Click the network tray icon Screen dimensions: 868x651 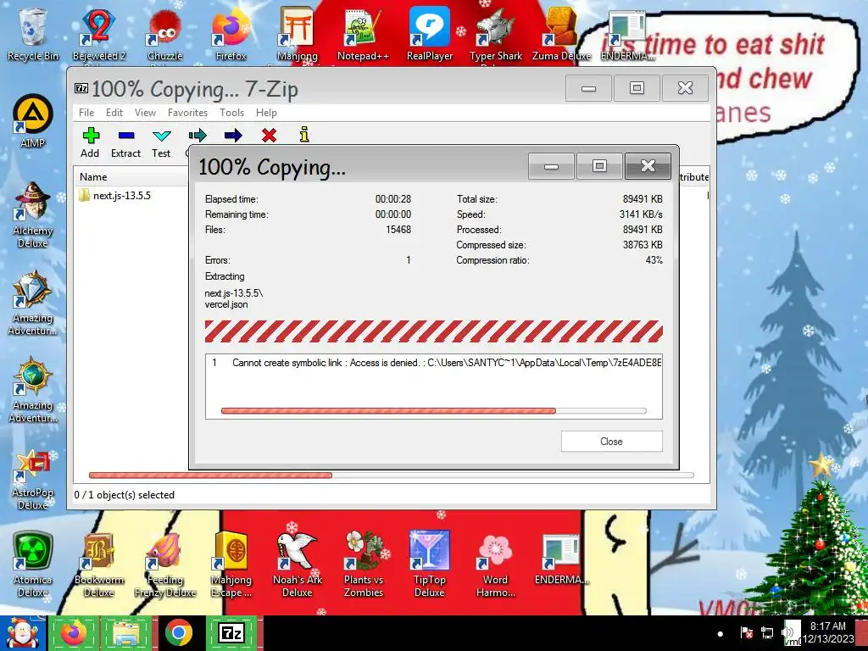point(767,632)
